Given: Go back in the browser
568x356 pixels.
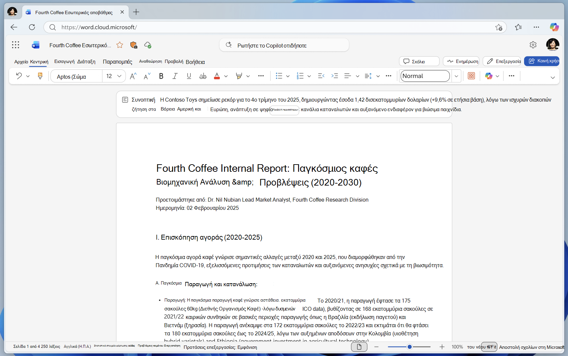Looking at the screenshot, I should pos(14,27).
